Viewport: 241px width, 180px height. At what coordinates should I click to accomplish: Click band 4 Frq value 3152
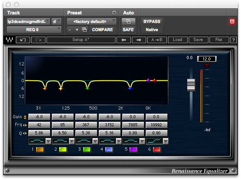click(110, 125)
